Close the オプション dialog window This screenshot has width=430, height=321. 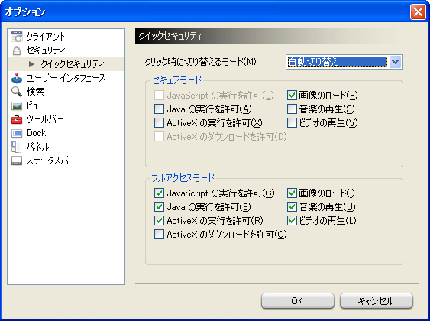pyautogui.click(x=418, y=12)
